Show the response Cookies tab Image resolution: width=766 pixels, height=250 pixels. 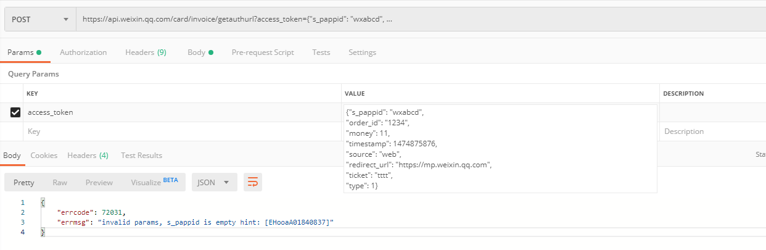pyautogui.click(x=44, y=156)
